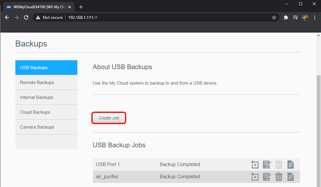
Task: Switch to Internal Backups
Action: pos(46,97)
